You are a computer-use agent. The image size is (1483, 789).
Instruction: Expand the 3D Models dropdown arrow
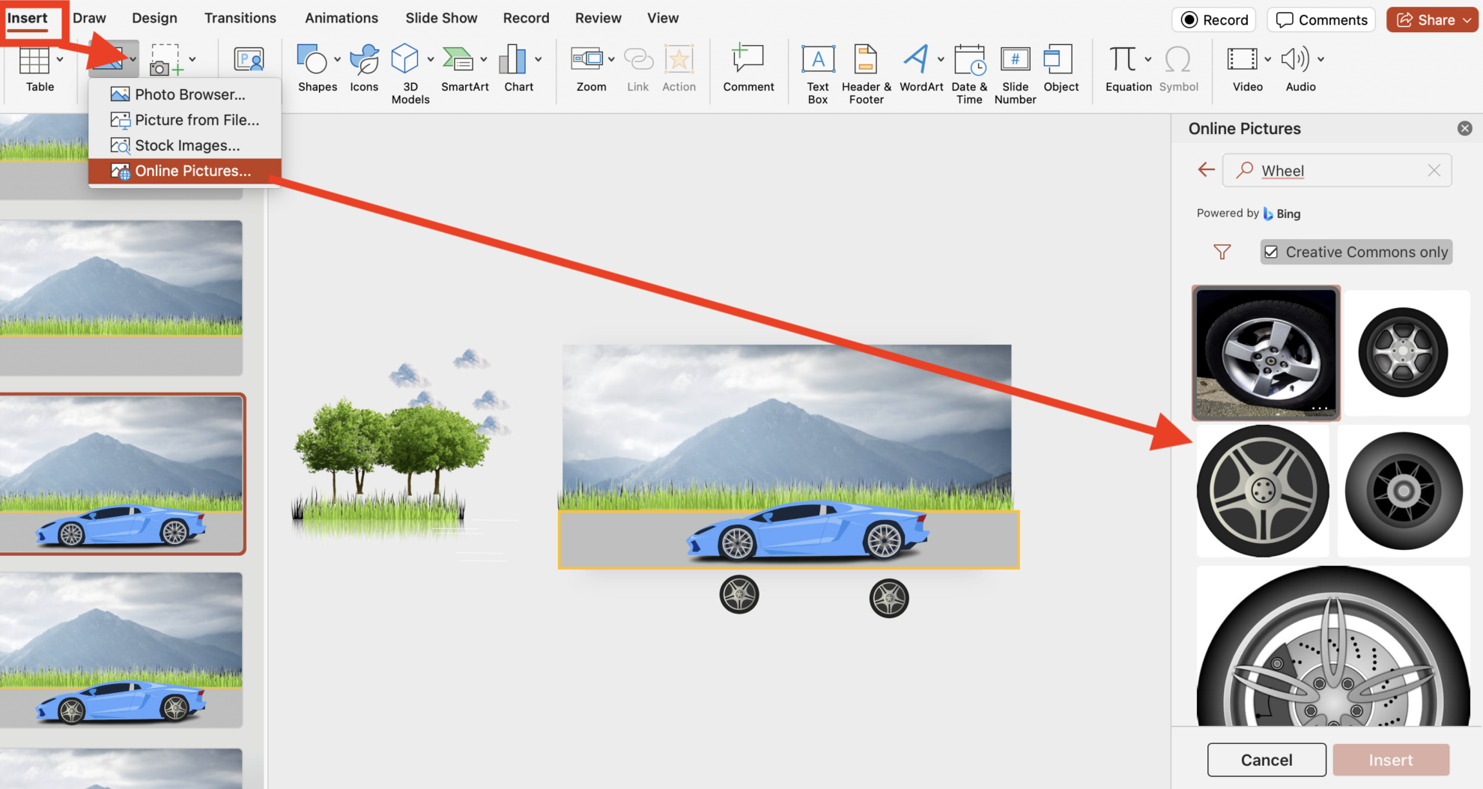pos(430,59)
